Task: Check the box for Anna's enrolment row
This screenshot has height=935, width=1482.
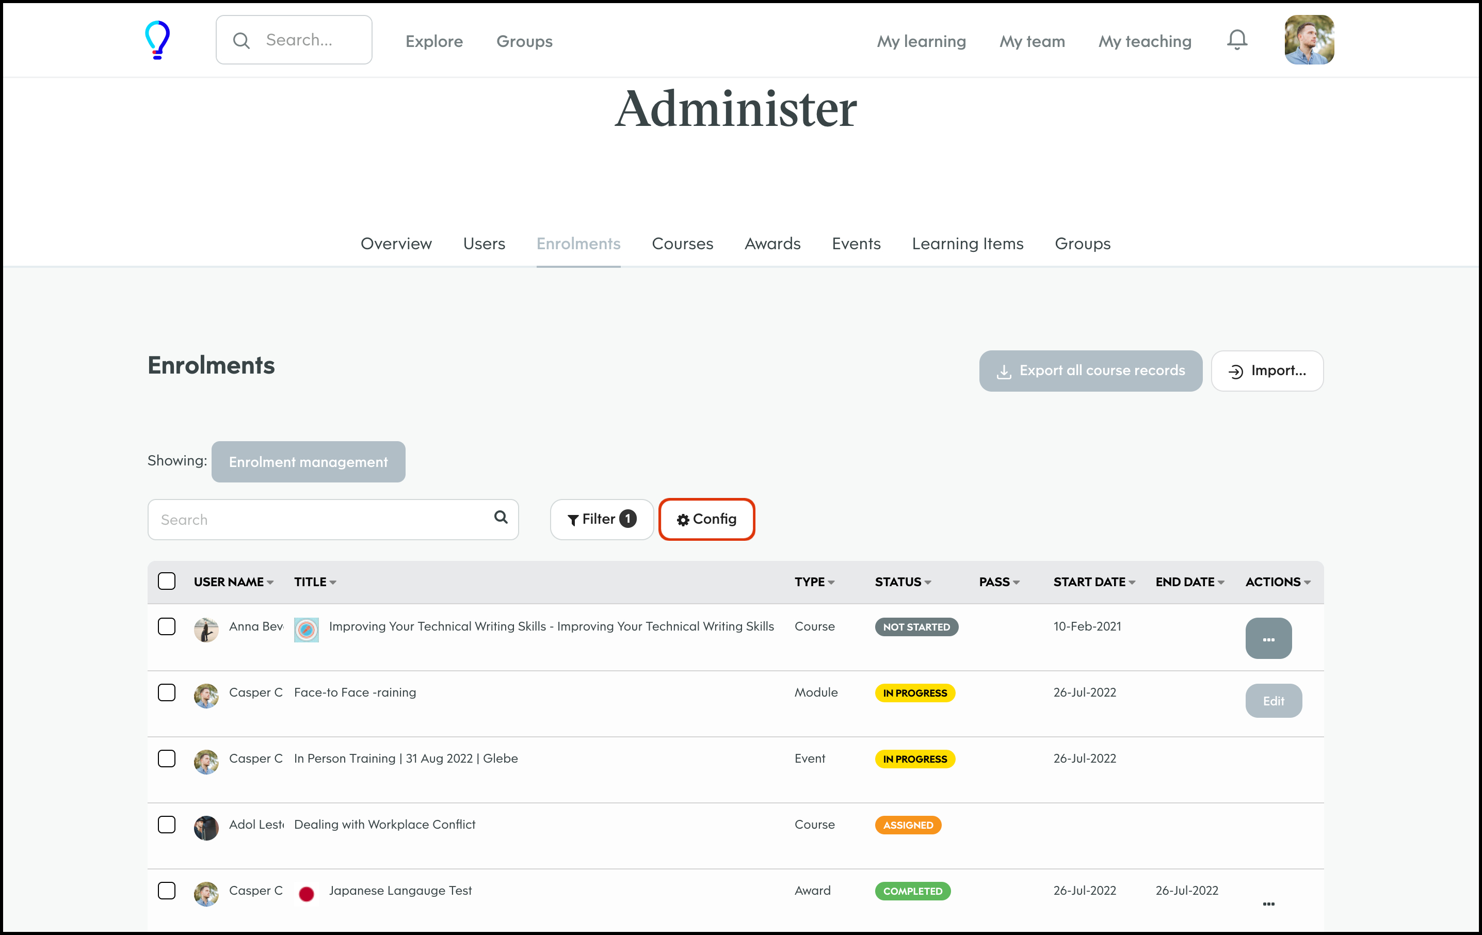Action: coord(167,626)
